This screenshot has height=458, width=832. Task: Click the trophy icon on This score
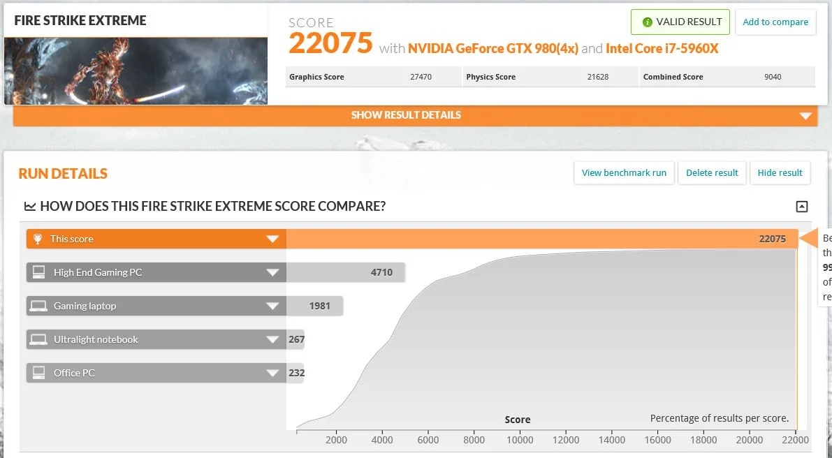38,239
